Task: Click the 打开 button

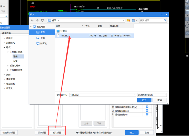Action: [144, 100]
